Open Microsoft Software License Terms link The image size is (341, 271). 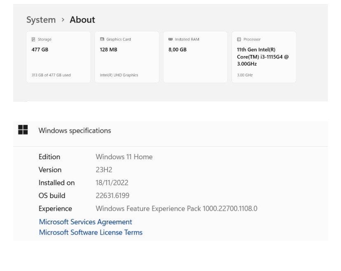point(91,233)
